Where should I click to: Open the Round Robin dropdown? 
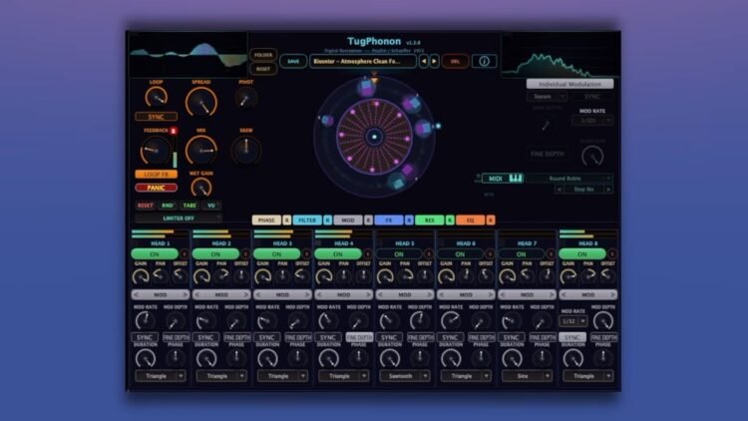[568, 179]
